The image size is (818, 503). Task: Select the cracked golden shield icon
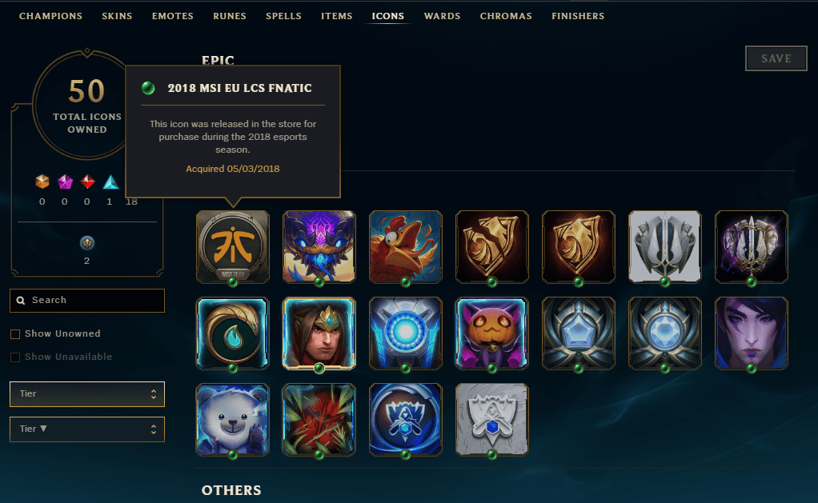point(492,246)
